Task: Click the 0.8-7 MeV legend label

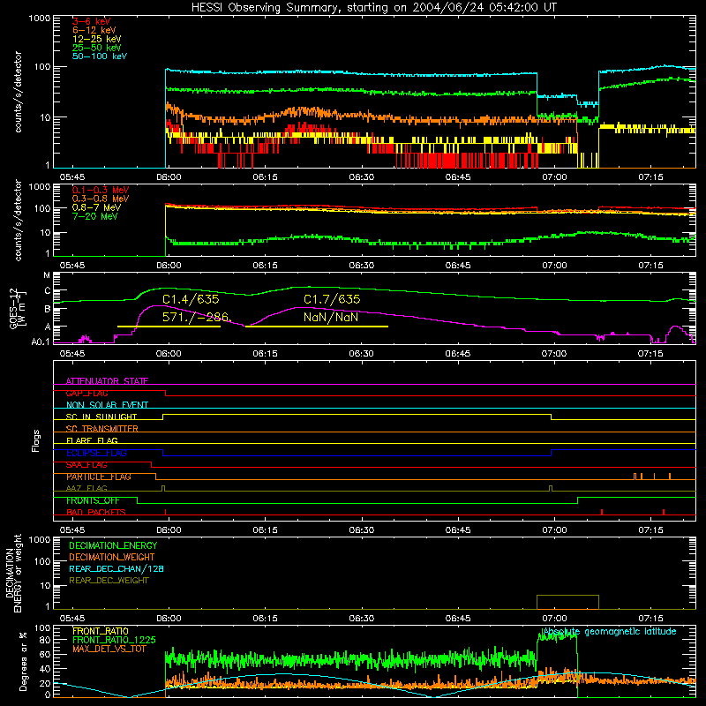Action: (97, 207)
